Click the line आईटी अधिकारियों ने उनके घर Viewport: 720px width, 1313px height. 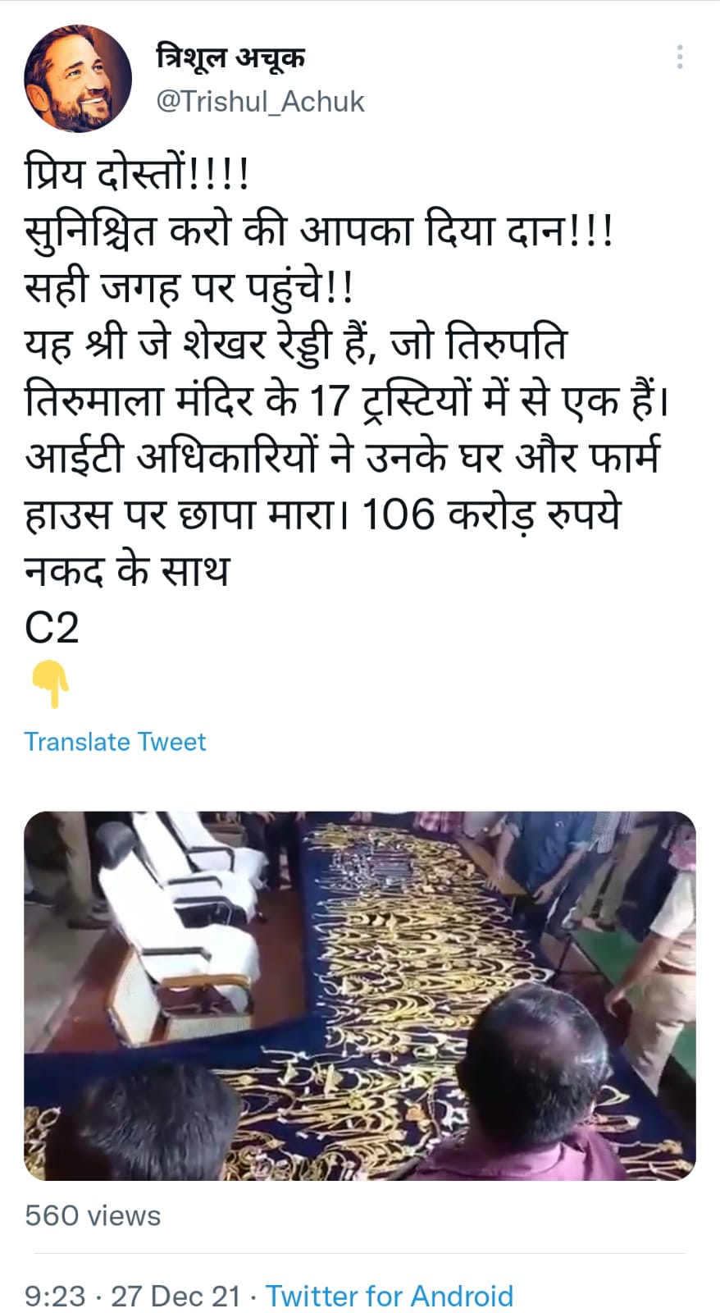(x=342, y=457)
